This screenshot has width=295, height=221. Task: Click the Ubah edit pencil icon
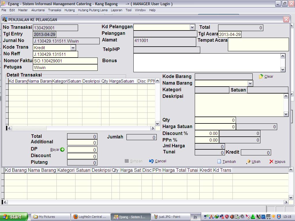pyautogui.click(x=248, y=162)
